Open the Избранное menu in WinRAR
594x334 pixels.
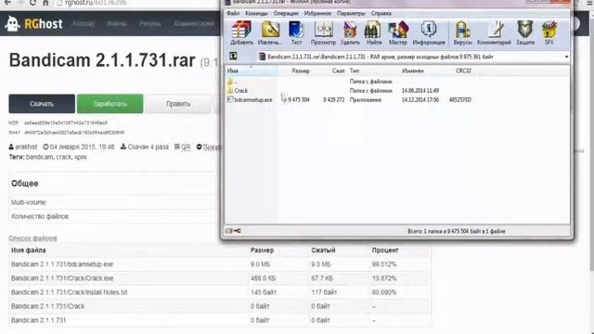[317, 13]
